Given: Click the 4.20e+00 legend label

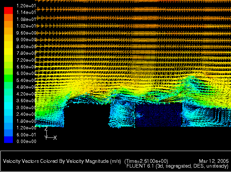Looking at the screenshot, I should [x=26, y=94].
